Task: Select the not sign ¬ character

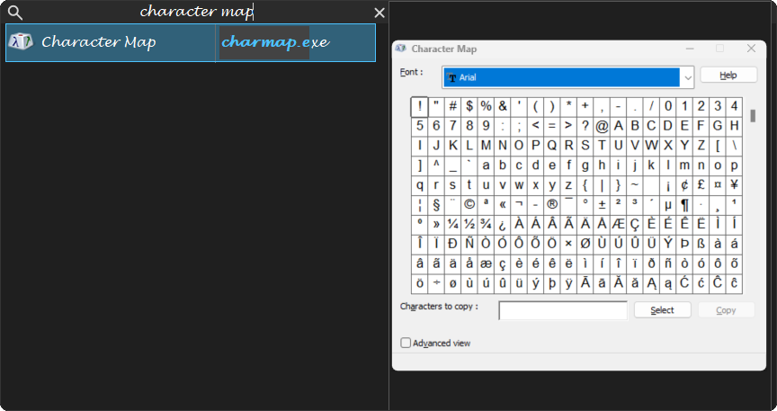Action: pyautogui.click(x=519, y=205)
